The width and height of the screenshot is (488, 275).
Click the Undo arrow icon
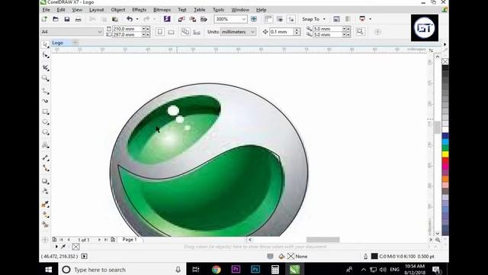click(x=130, y=19)
